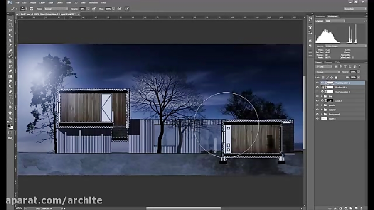The height and width of the screenshot is (210, 374).
Task: Open the Histogram Channel dropdown
Action: 335,21
